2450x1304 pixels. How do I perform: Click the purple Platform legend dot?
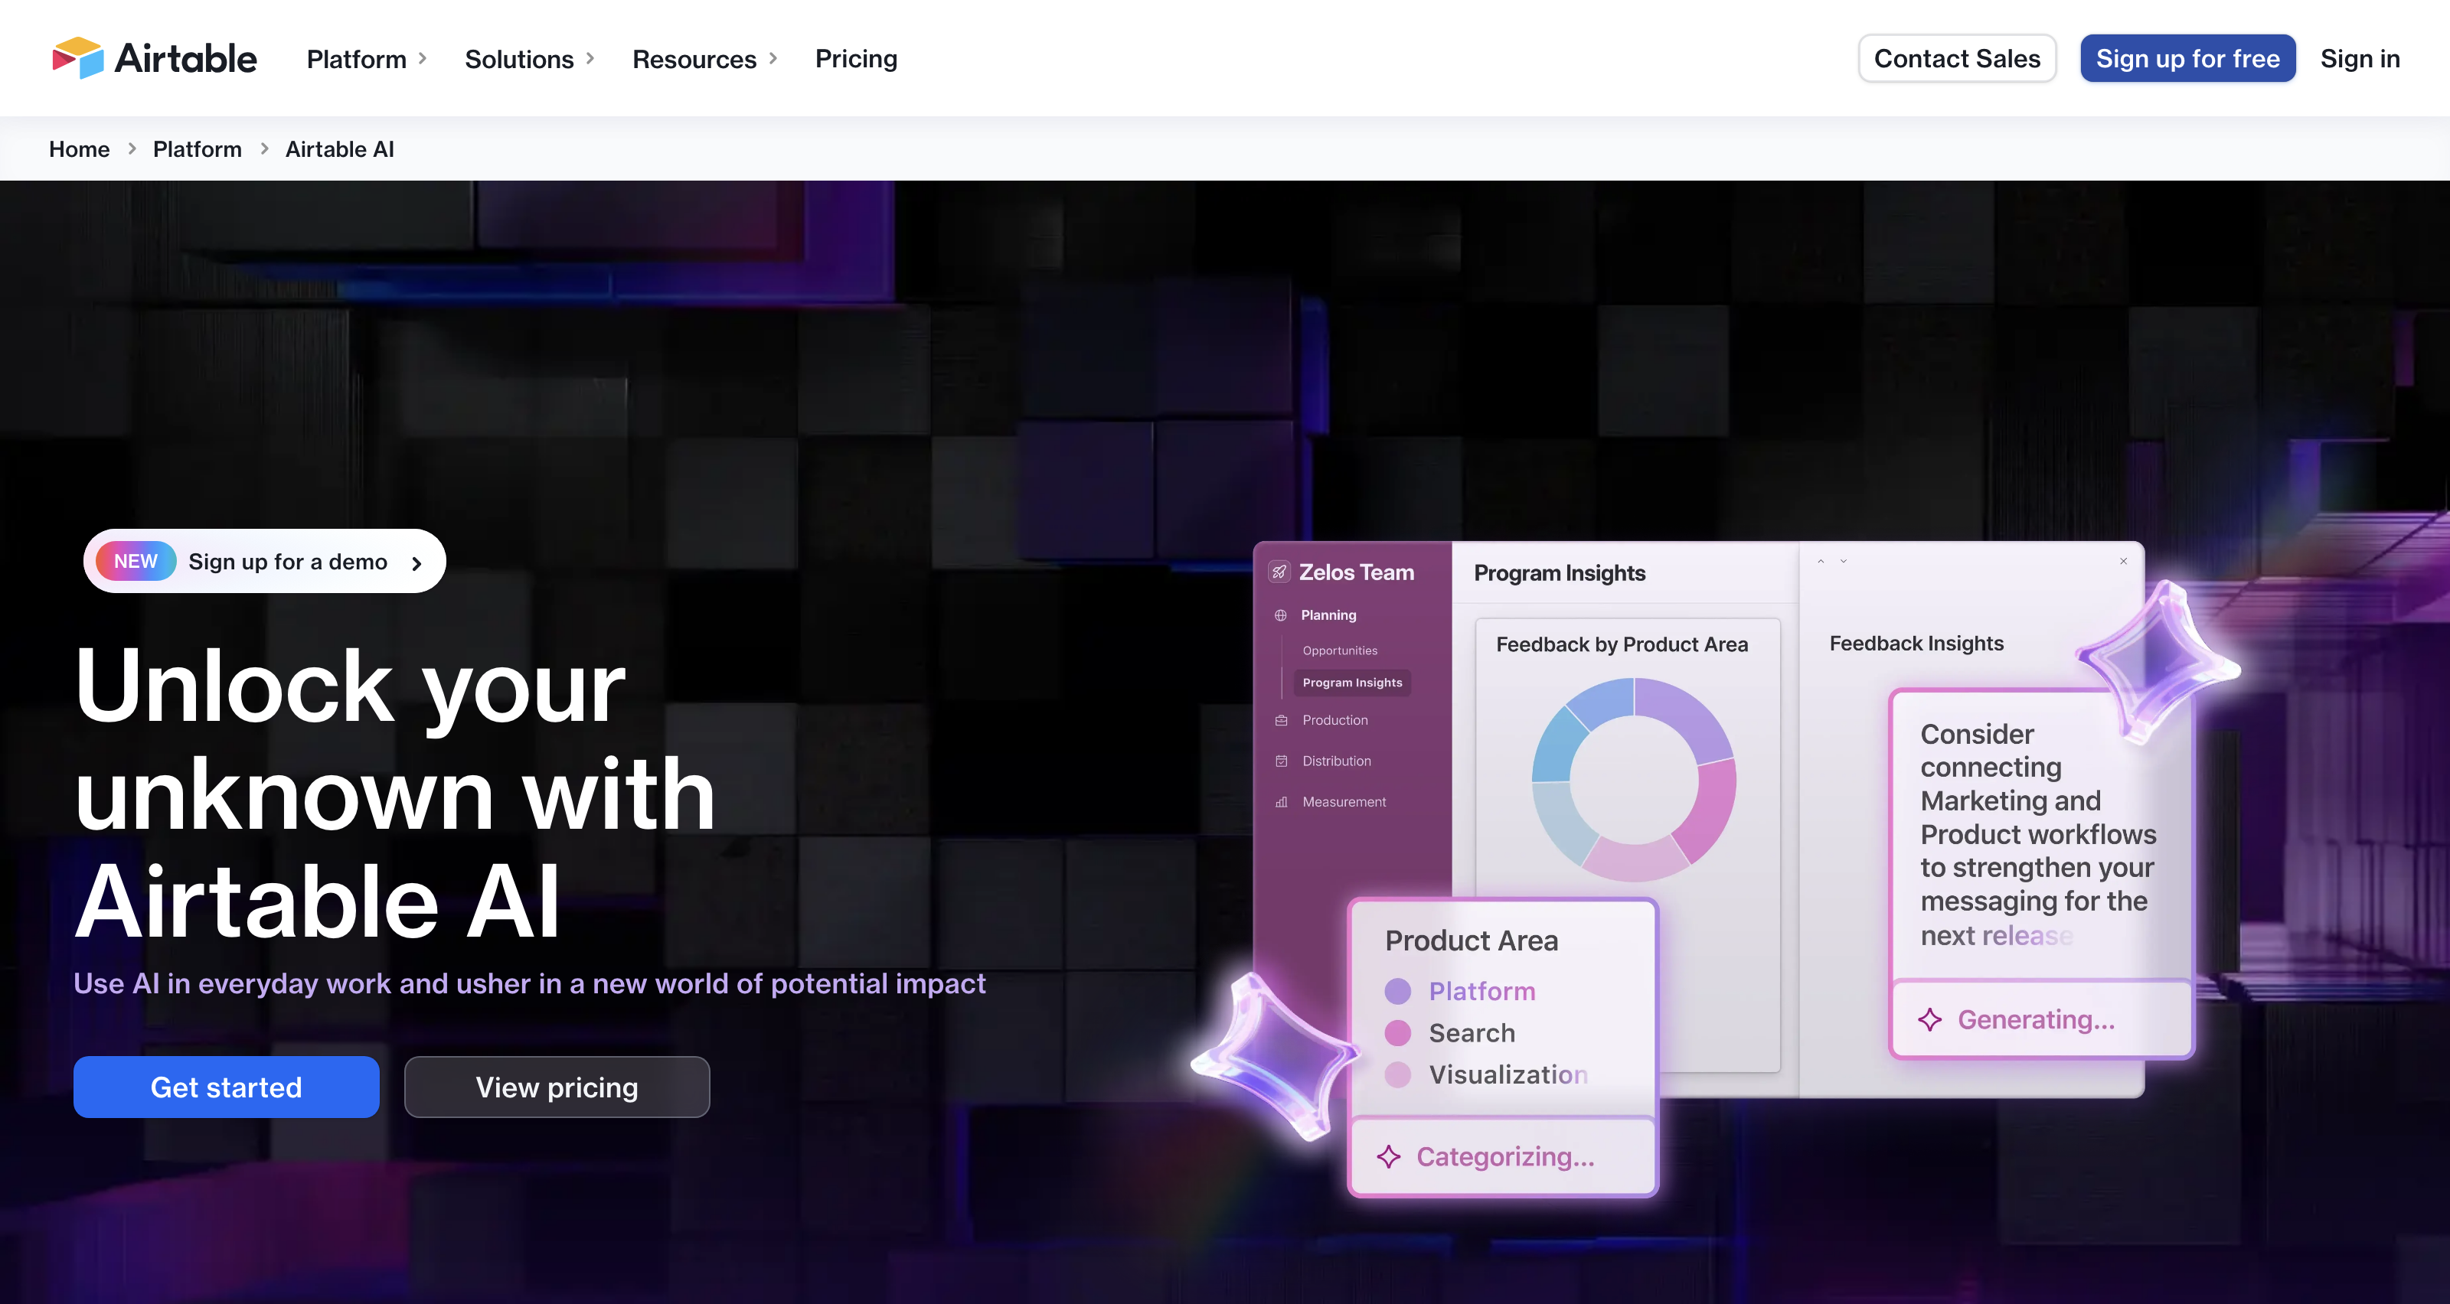coord(1397,991)
